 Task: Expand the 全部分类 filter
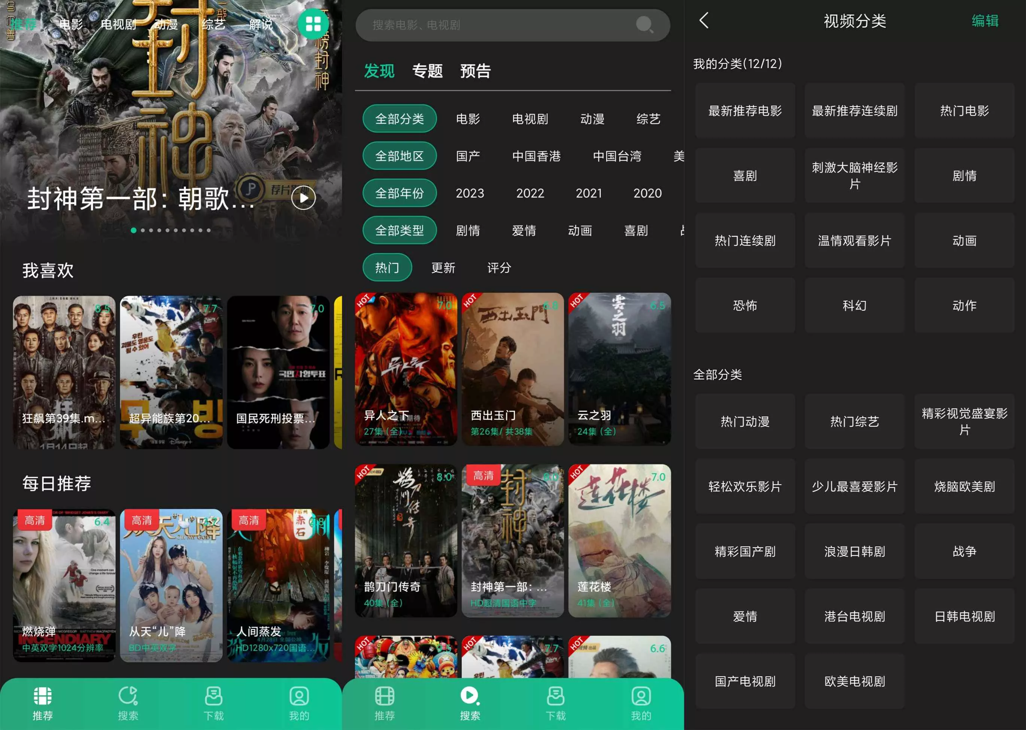tap(399, 118)
